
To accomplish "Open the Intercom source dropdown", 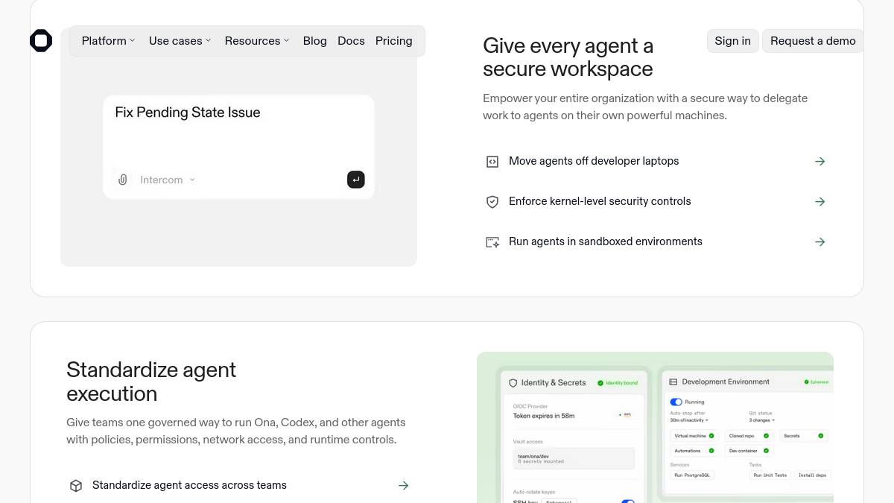I will coord(168,180).
